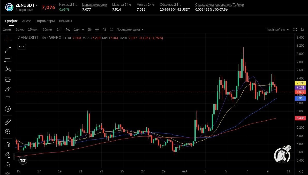
Task: Toggle lock all drawing tools
Action: coord(8,165)
